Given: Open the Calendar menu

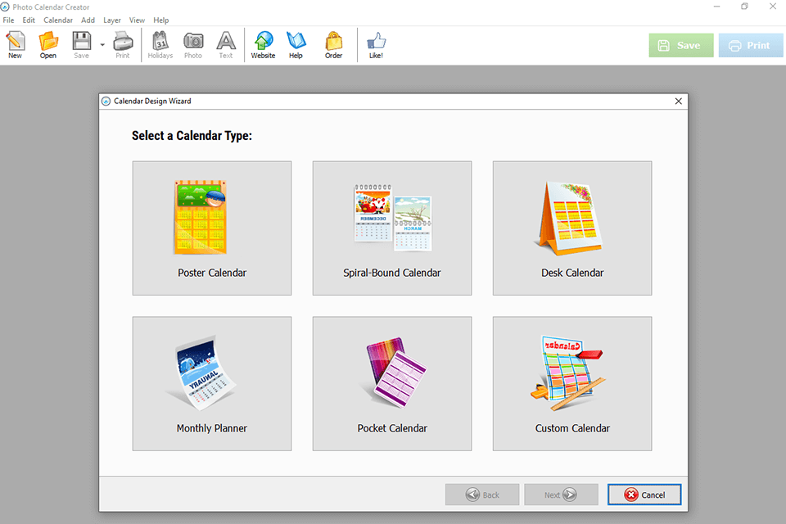Looking at the screenshot, I should click(x=57, y=20).
